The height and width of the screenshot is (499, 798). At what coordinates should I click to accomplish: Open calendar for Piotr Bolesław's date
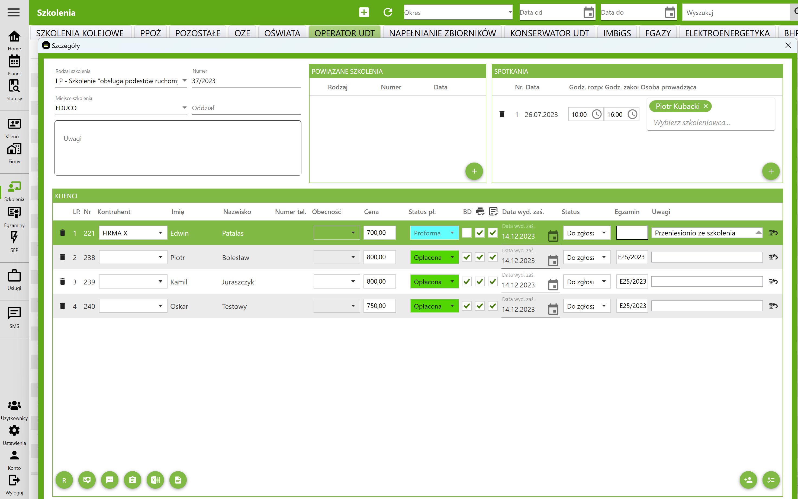coord(553,260)
